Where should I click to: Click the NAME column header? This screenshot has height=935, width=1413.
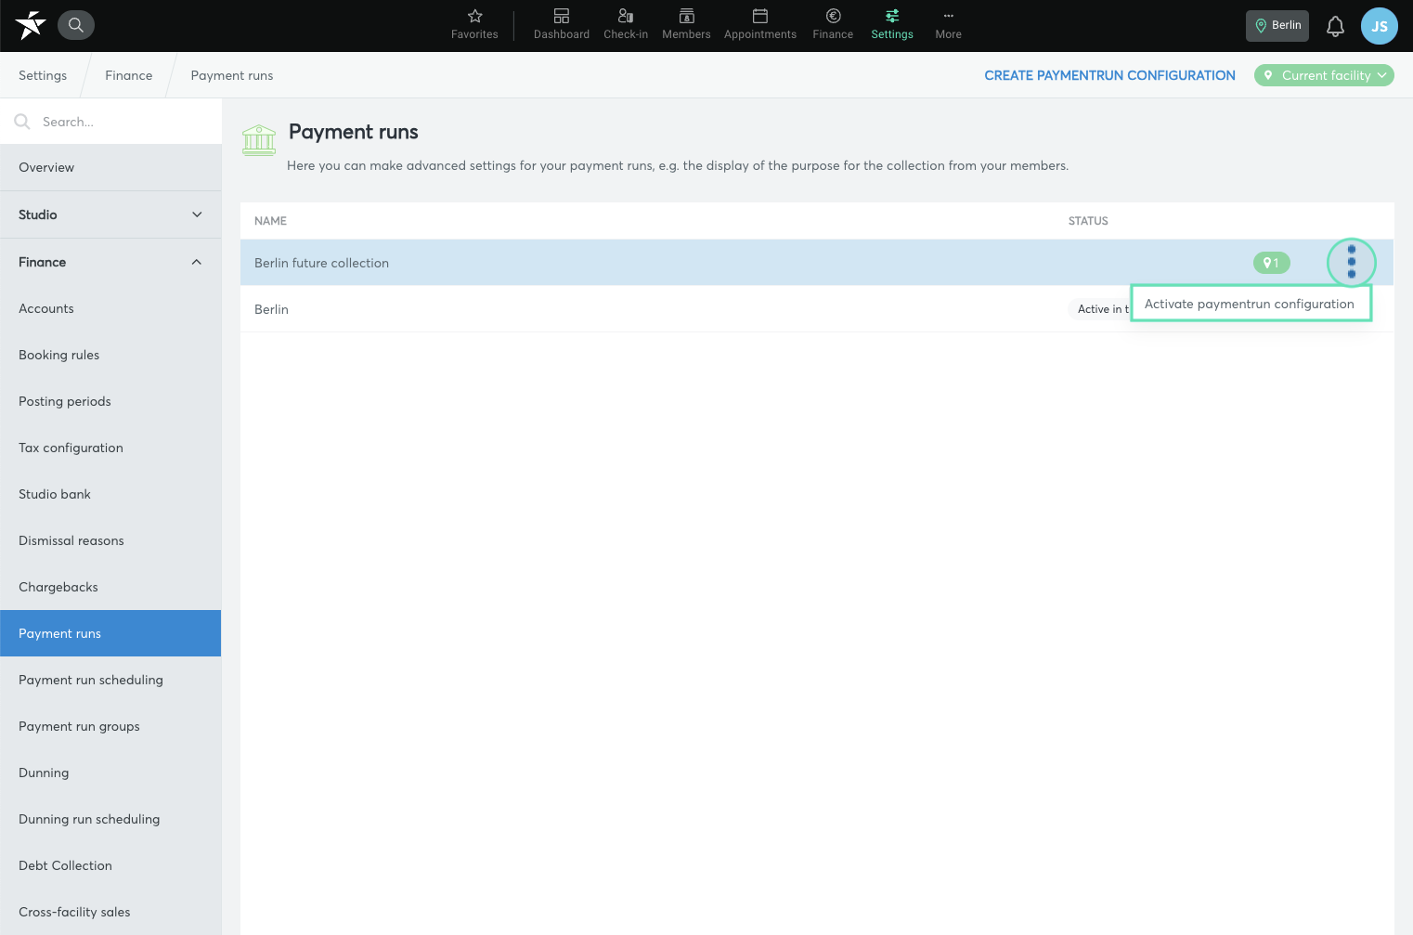coord(270,221)
